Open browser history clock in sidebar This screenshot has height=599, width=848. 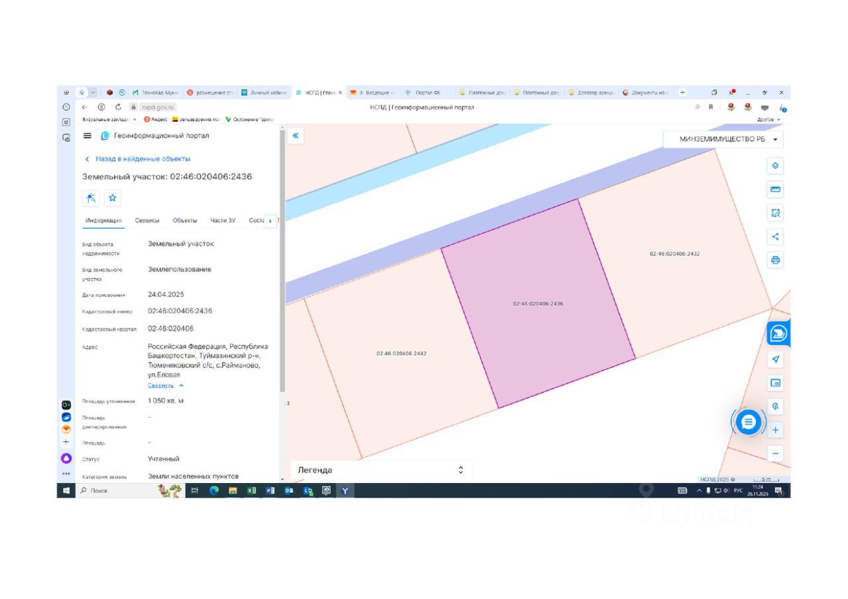[x=66, y=107]
